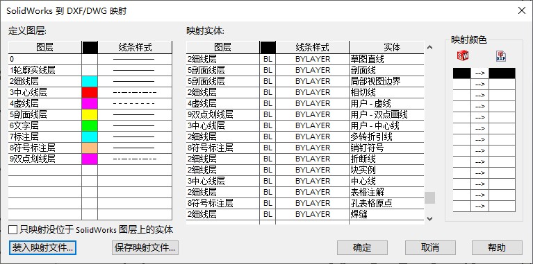Select orange swatch of 8符号标注层

(x=90, y=148)
